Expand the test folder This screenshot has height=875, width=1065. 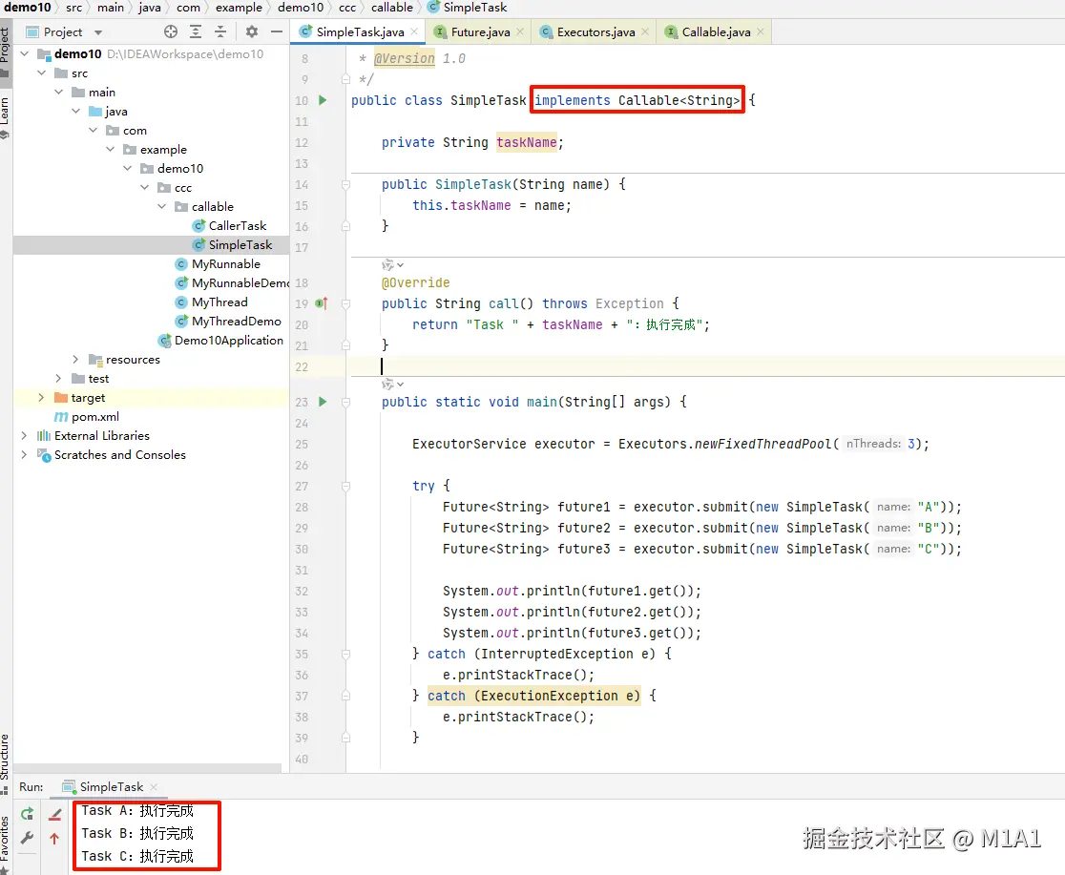pyautogui.click(x=58, y=378)
